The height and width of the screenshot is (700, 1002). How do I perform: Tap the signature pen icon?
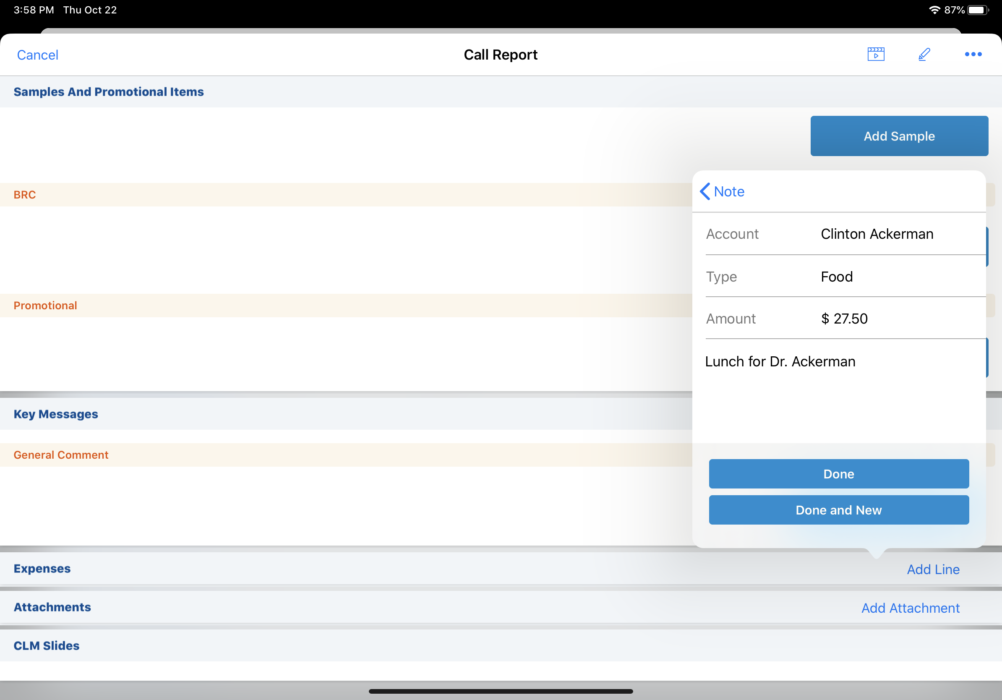924,54
